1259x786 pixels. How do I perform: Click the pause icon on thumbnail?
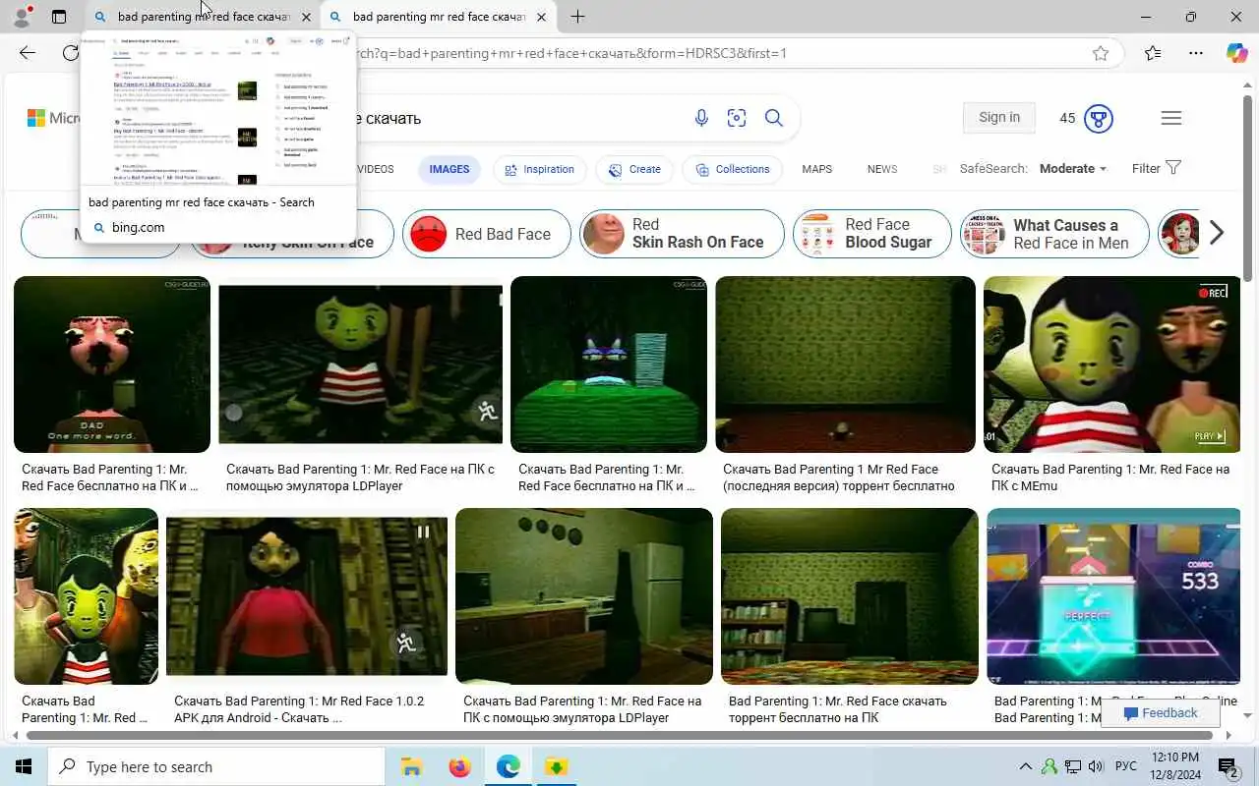tap(423, 533)
